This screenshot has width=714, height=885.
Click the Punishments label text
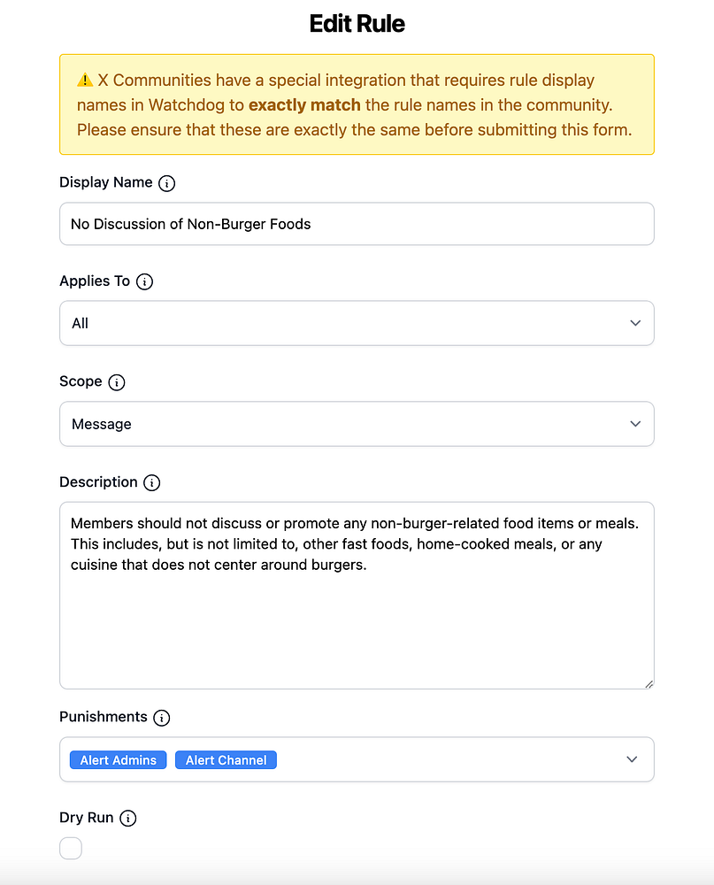tap(103, 717)
